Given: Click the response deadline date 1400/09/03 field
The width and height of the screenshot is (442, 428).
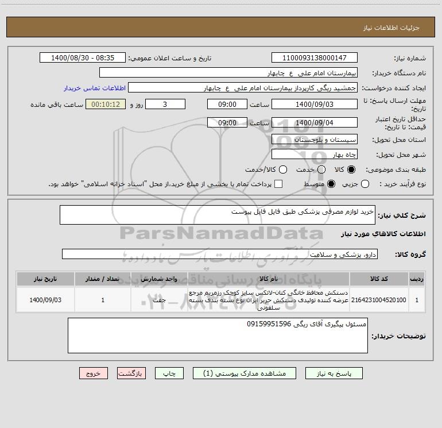Looking at the screenshot, I should pyautogui.click(x=315, y=104).
